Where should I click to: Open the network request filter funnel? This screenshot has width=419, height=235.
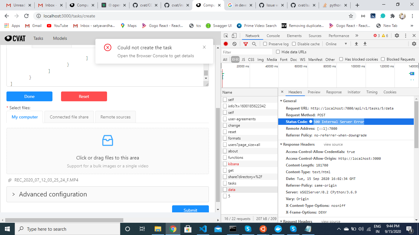[245, 44]
